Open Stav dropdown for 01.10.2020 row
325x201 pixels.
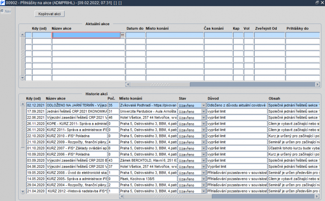coord(204,148)
